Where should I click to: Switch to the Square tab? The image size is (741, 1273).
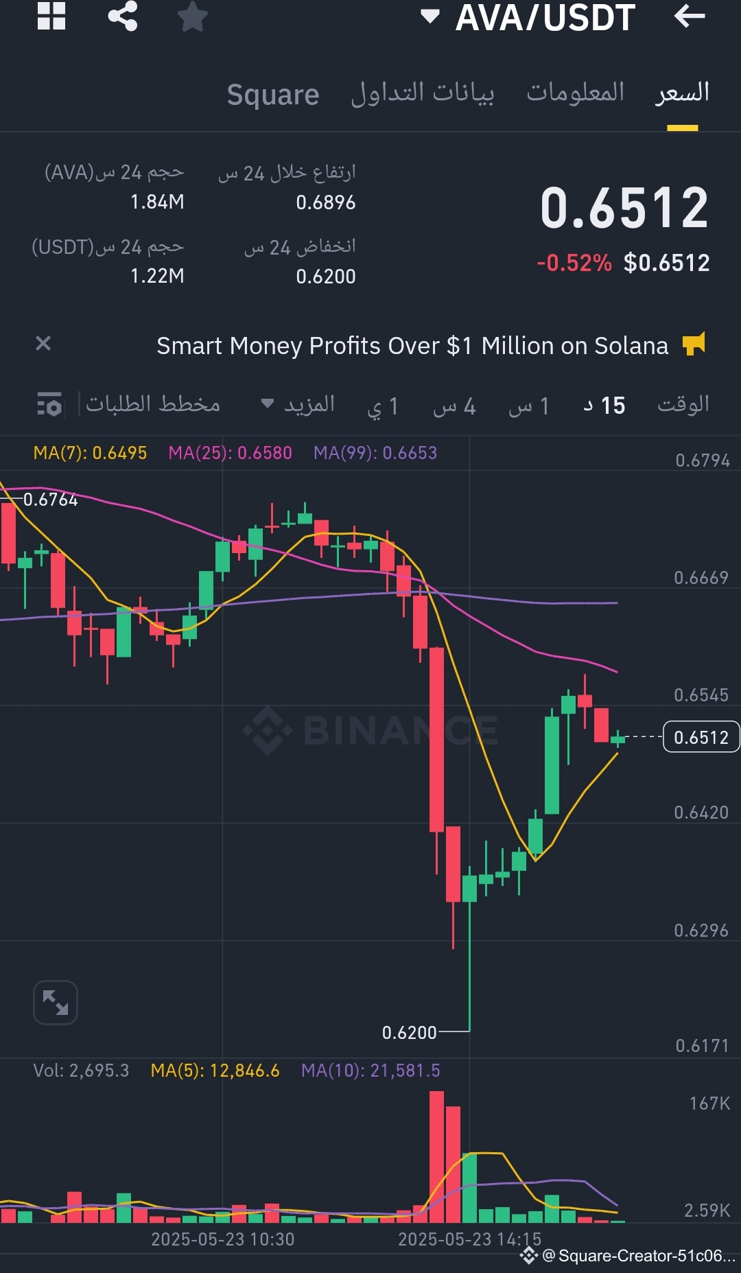[273, 95]
